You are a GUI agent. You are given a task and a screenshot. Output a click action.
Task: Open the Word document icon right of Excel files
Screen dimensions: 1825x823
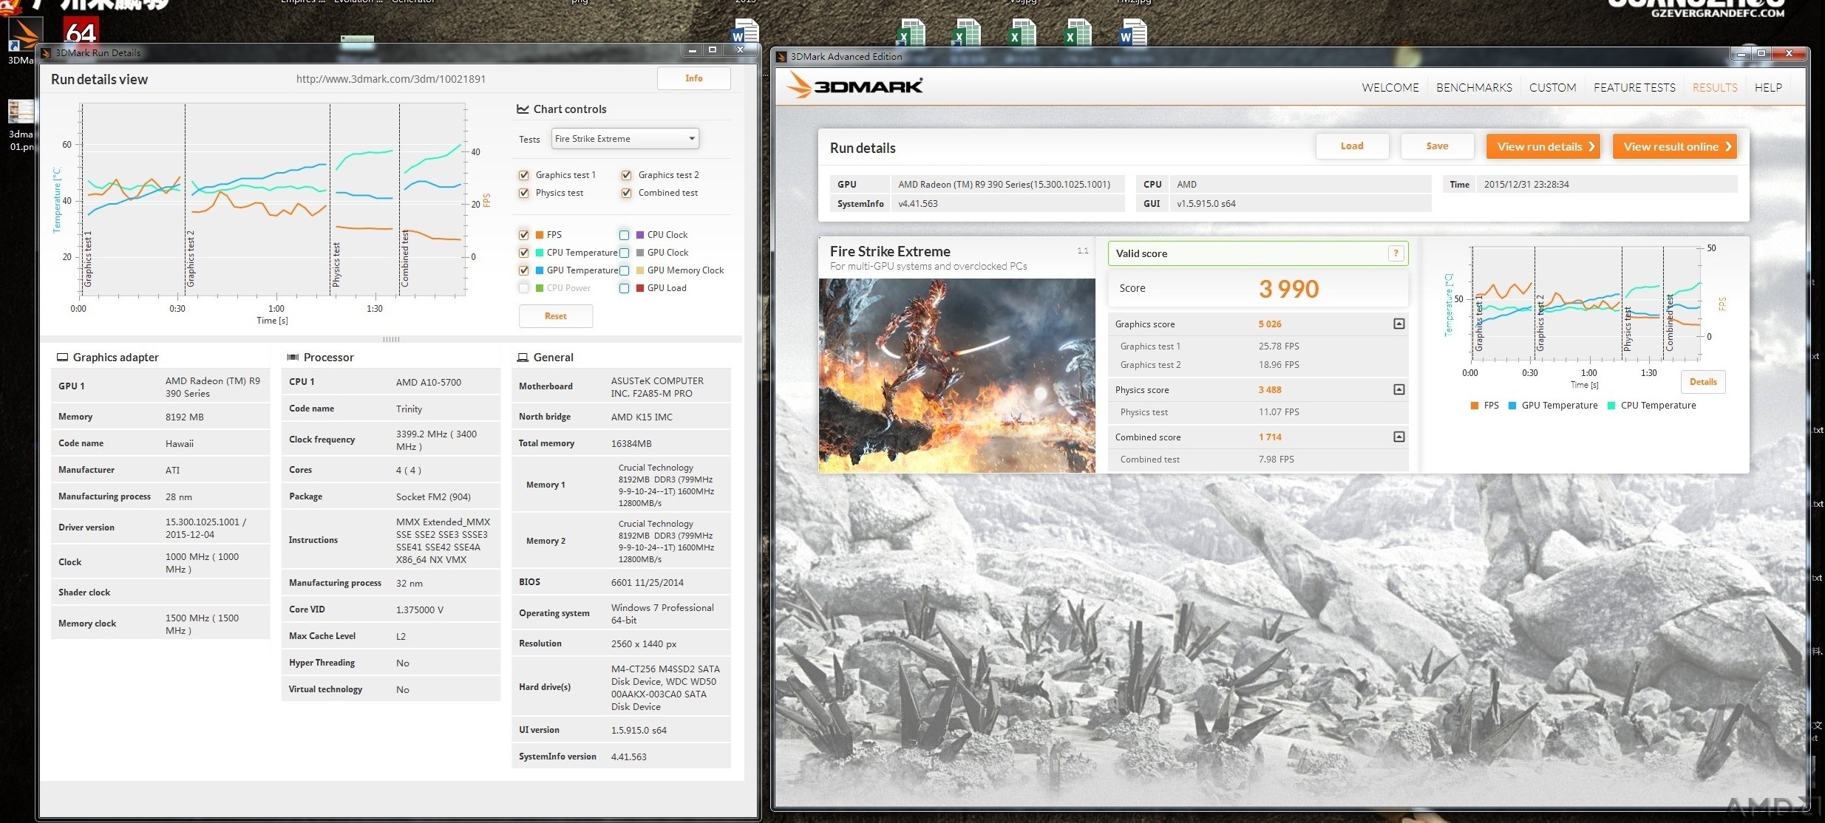pyautogui.click(x=1133, y=33)
